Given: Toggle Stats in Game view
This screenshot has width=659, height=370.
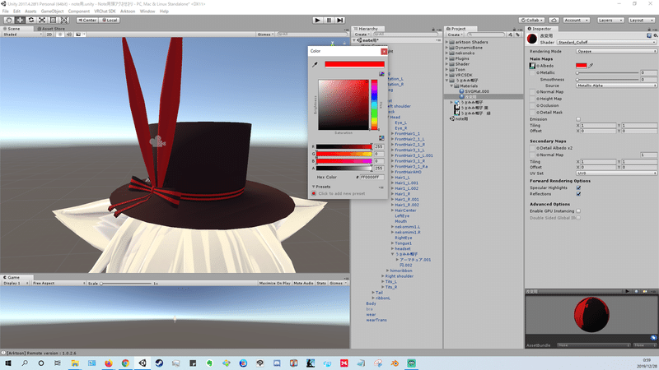Looking at the screenshot, I should [321, 283].
